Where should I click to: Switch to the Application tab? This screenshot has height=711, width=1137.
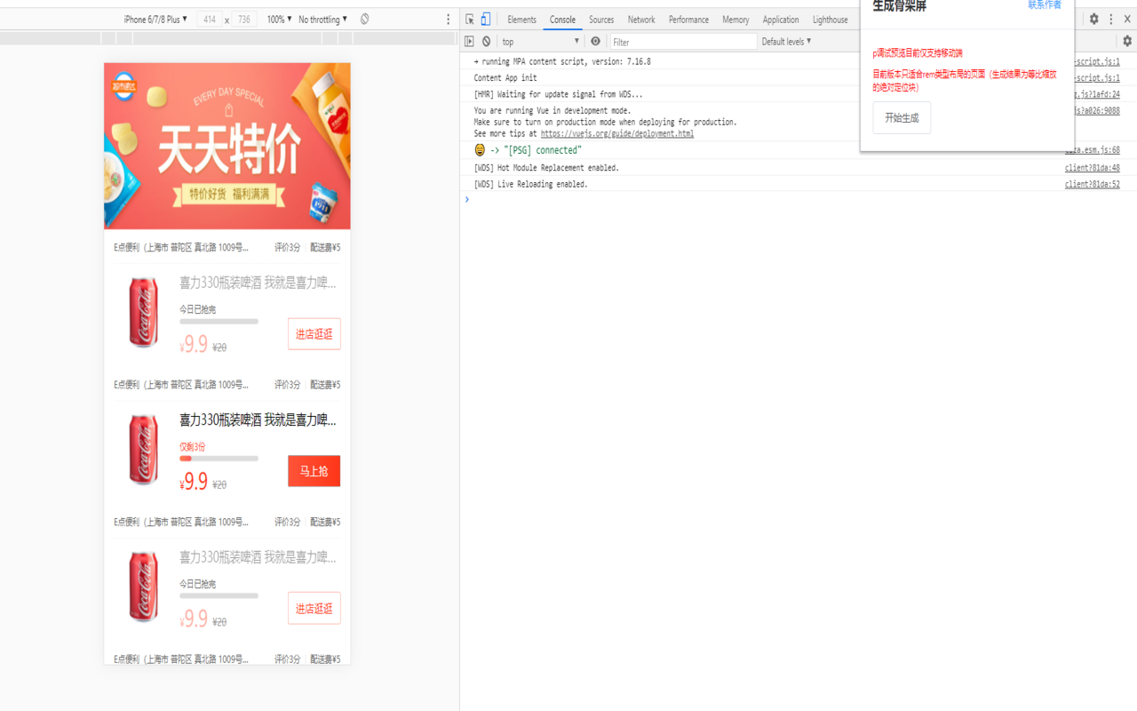[781, 20]
